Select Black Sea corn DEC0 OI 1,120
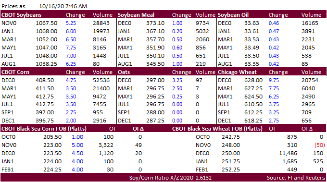The height and width of the screenshot is (182, 327). 106,153
